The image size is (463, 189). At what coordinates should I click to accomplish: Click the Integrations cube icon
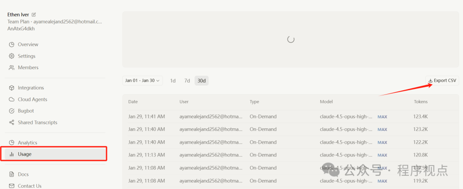(12, 88)
